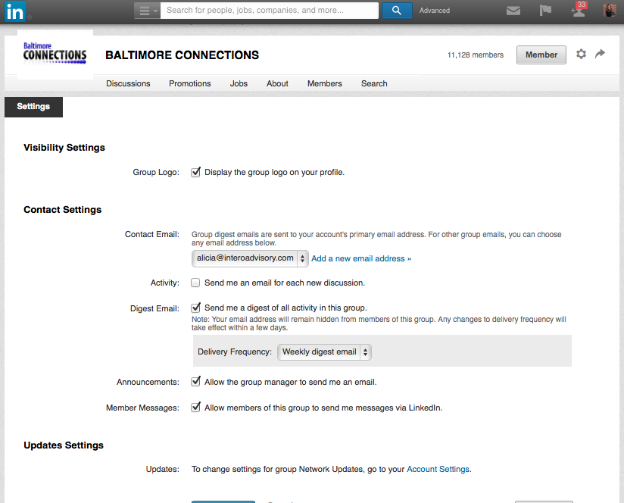The image size is (624, 503).
Task: Click the people search input field
Action: coord(270,11)
